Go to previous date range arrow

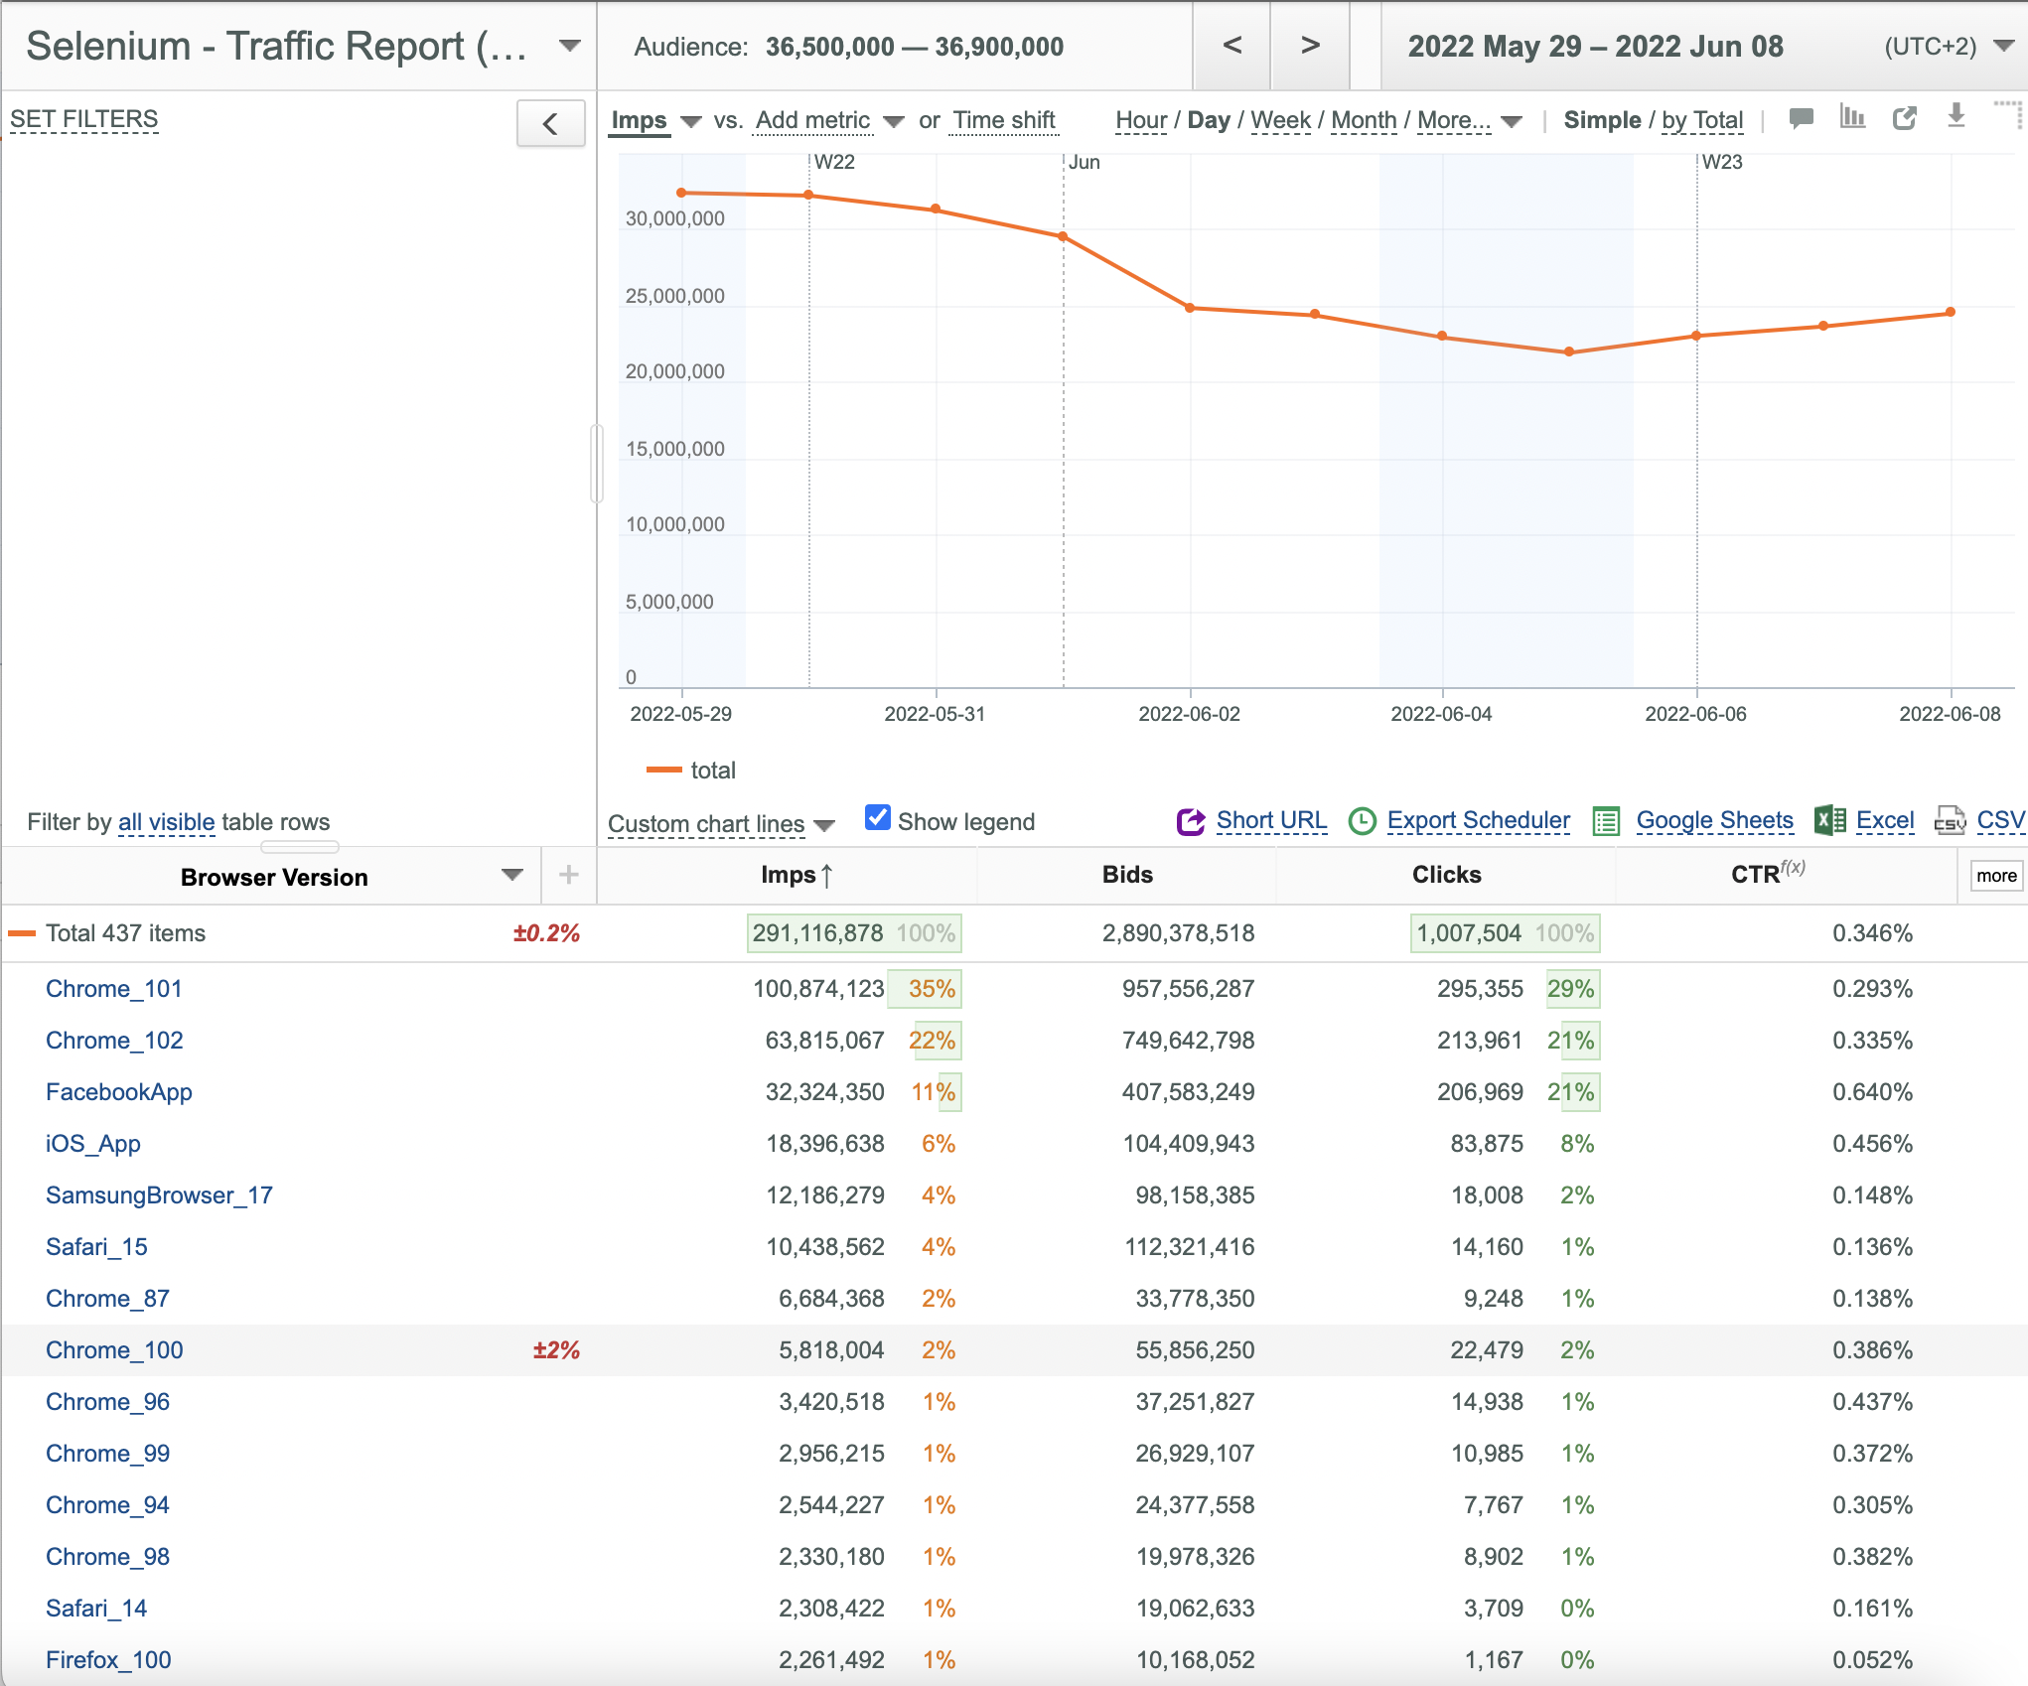pos(1231,46)
